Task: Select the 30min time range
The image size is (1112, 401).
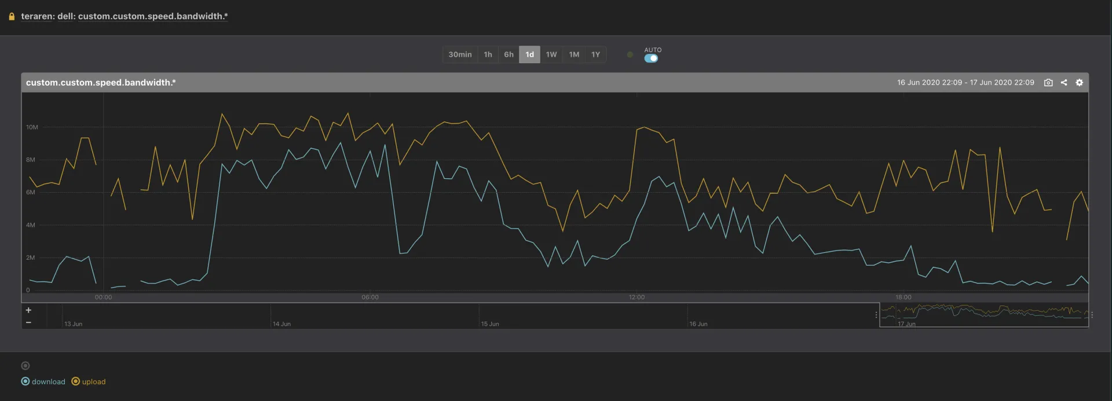Action: [460, 54]
